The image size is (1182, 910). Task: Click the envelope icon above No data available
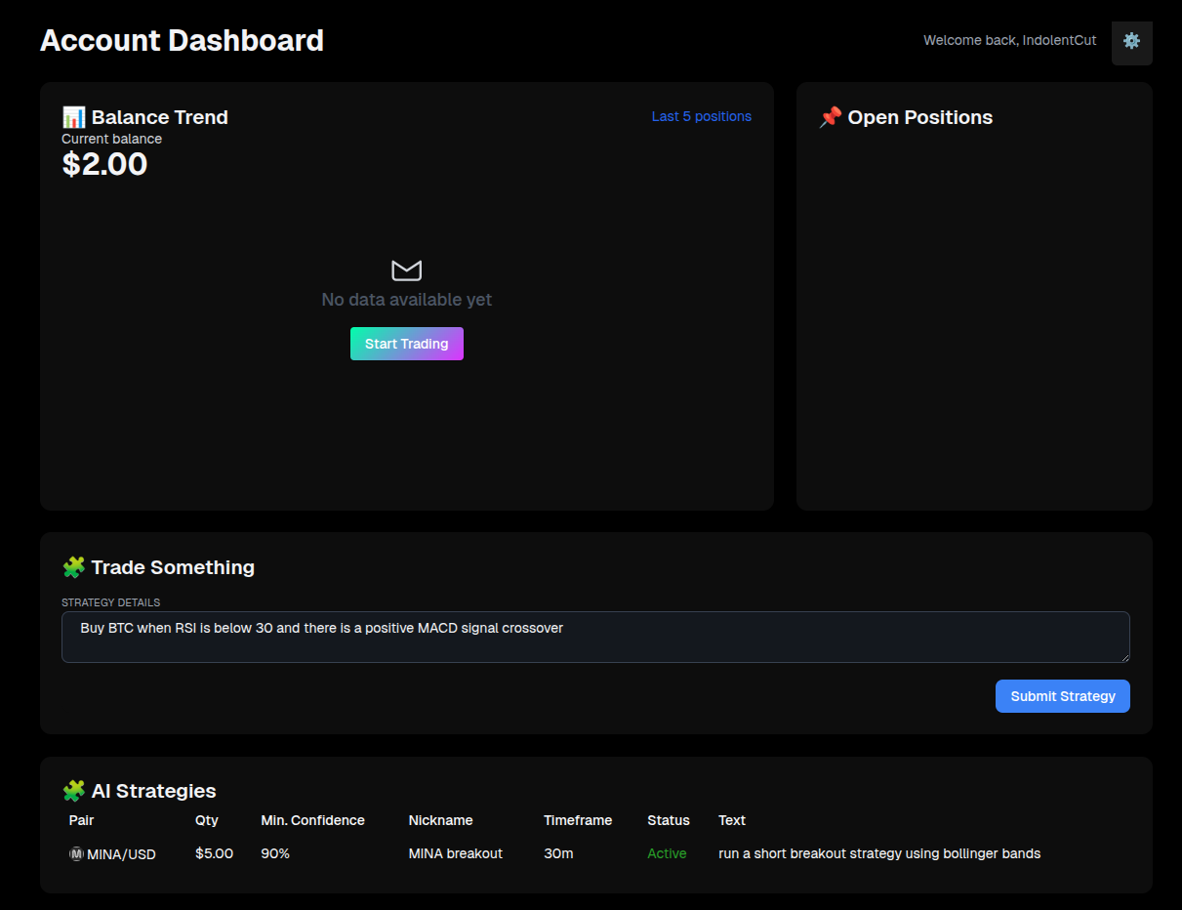pyautogui.click(x=406, y=270)
